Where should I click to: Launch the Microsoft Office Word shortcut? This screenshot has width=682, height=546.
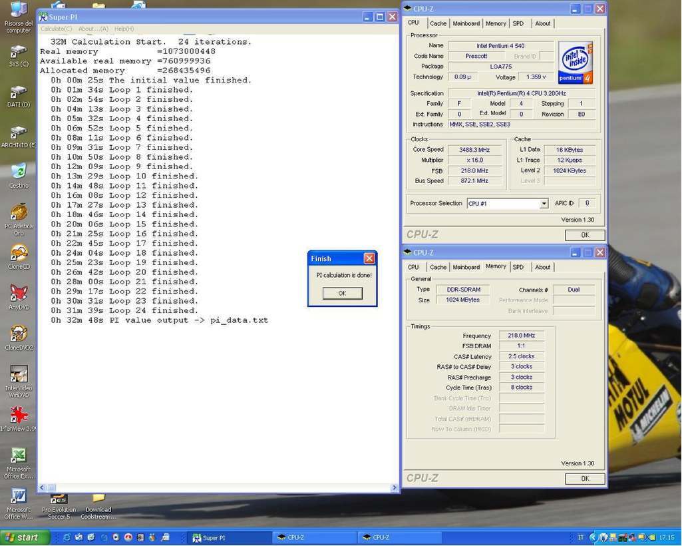coord(18,496)
